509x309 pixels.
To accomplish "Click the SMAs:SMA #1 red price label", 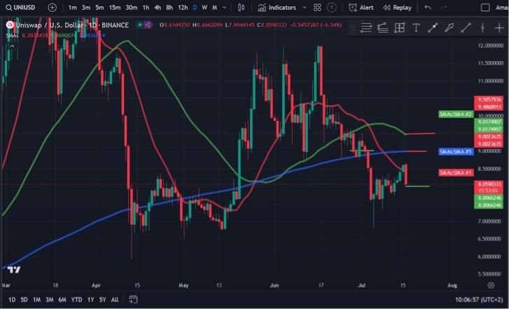I will (456, 172).
